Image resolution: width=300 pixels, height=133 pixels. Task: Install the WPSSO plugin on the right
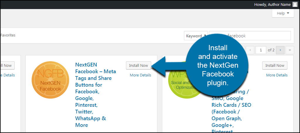tap(275, 65)
